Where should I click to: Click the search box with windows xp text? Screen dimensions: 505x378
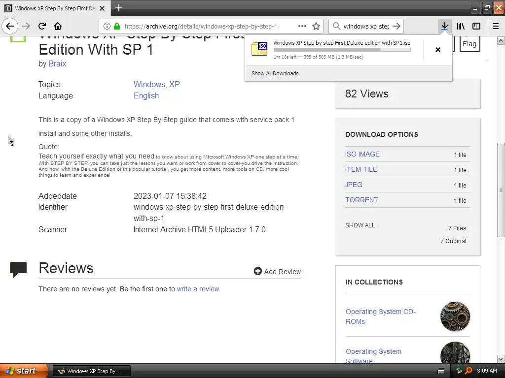tap(366, 26)
